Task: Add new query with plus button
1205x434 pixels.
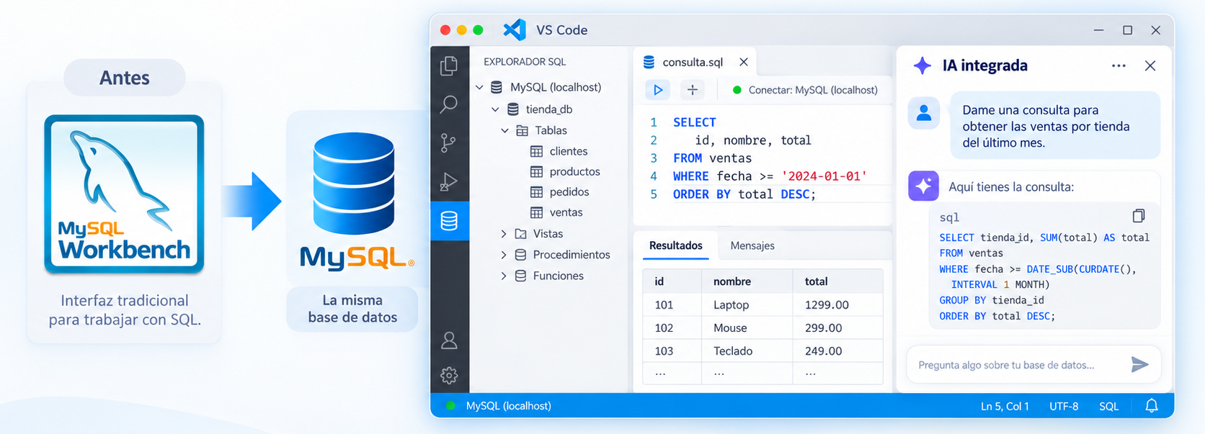Action: coord(692,90)
